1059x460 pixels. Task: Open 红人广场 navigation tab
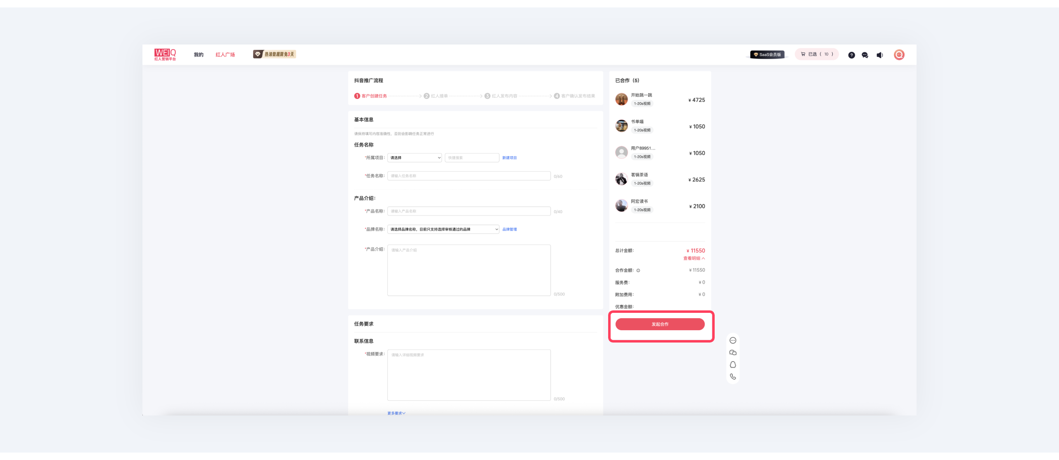pos(225,54)
